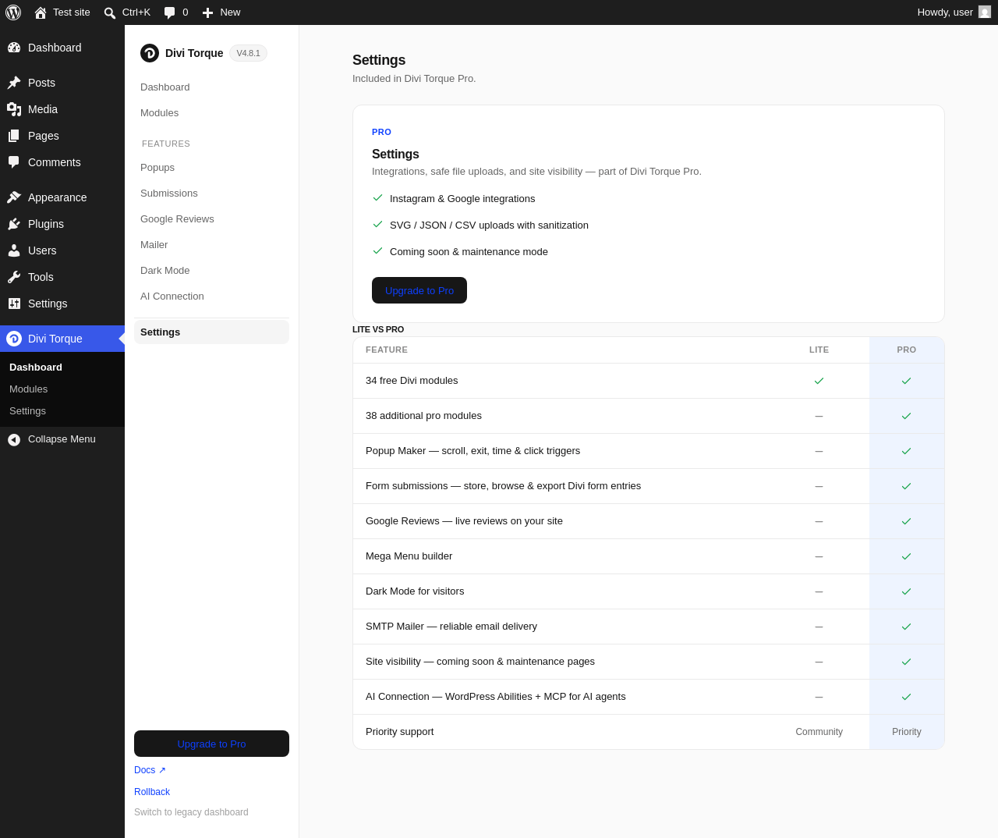The height and width of the screenshot is (838, 998).
Task: Click the Rollback link
Action: 152,792
